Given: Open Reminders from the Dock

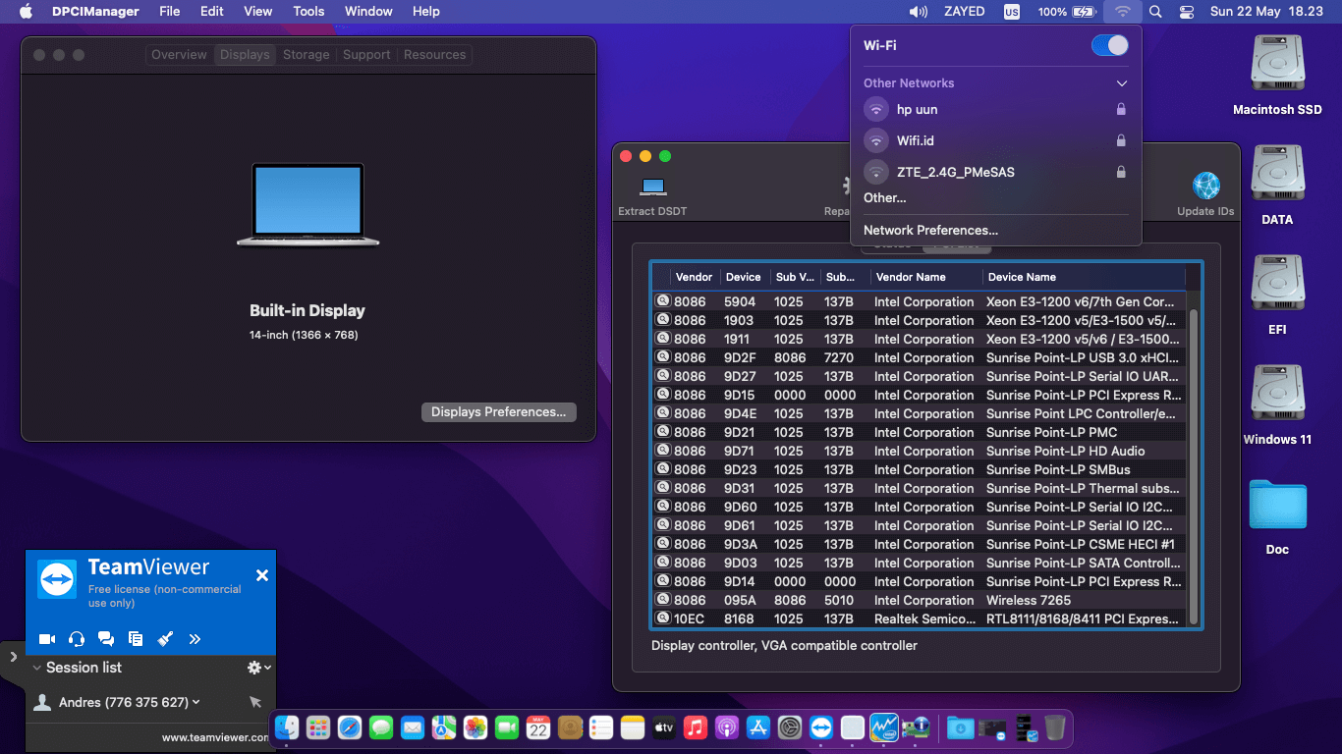Looking at the screenshot, I should [x=601, y=727].
